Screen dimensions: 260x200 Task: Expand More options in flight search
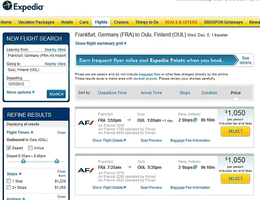click(x=20, y=92)
